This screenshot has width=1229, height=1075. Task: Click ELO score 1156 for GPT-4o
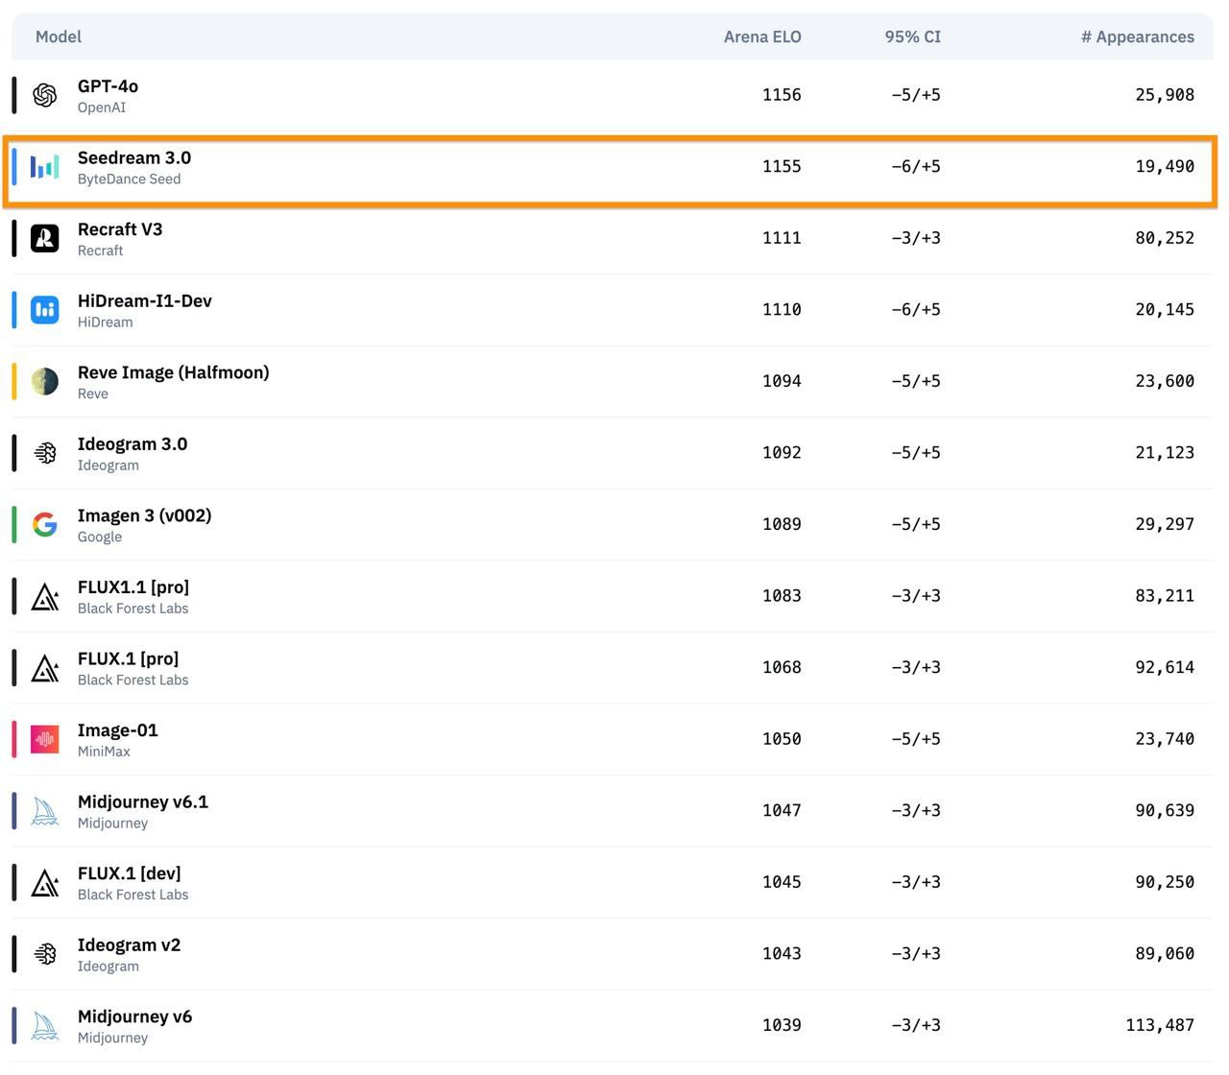782,95
